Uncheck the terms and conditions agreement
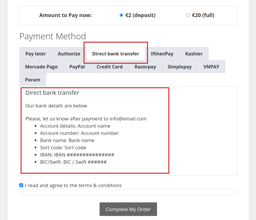The image size is (256, 220). pyautogui.click(x=21, y=185)
